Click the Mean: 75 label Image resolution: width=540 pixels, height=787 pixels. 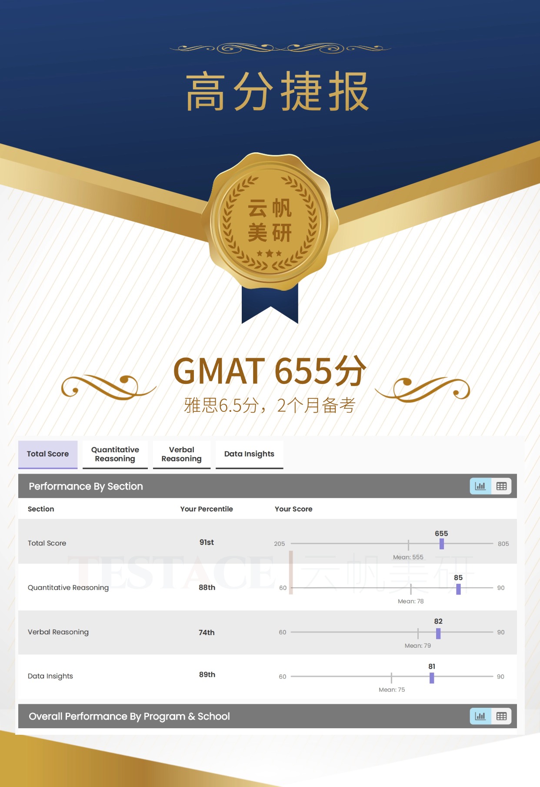(392, 689)
